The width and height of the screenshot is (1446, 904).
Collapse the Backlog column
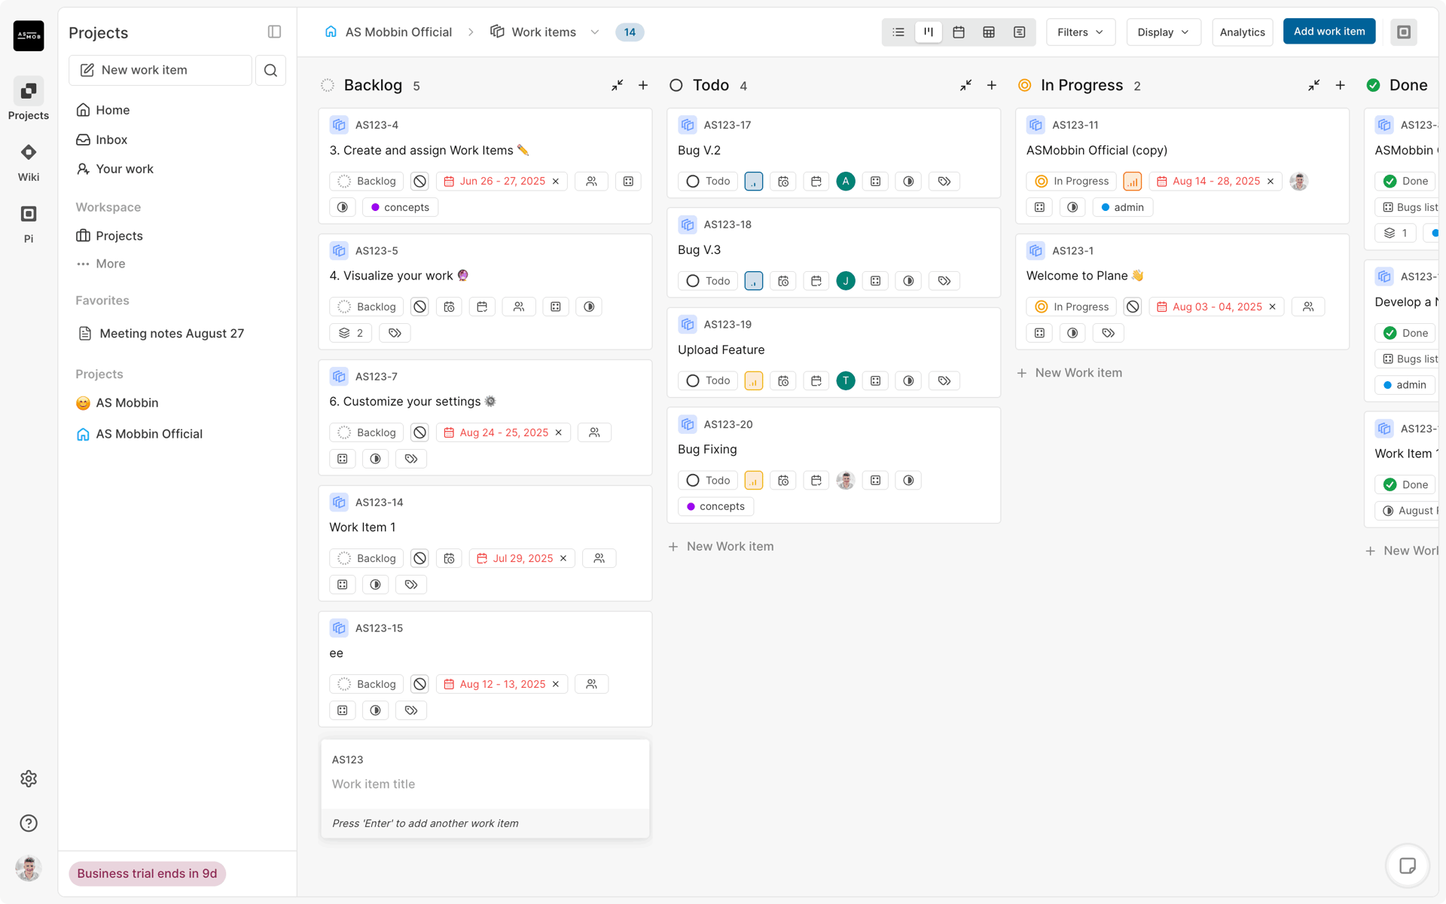[x=617, y=85]
